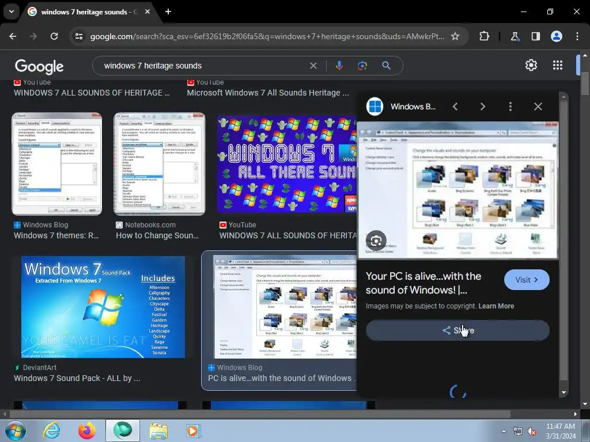Viewport: 590px width, 442px height.
Task: Click the large preview image in side panel
Action: (x=457, y=190)
